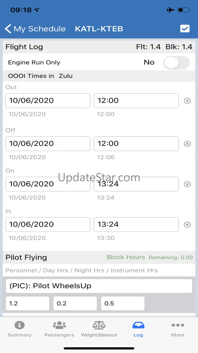This screenshot has height=353, width=198.
Task: Select the Log tab
Action: tap(138, 329)
